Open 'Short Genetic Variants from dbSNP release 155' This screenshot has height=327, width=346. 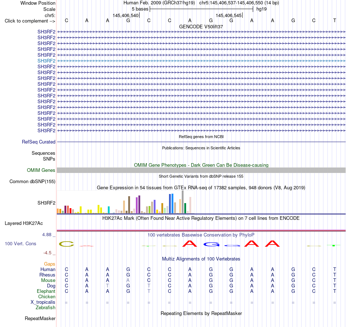(x=201, y=176)
